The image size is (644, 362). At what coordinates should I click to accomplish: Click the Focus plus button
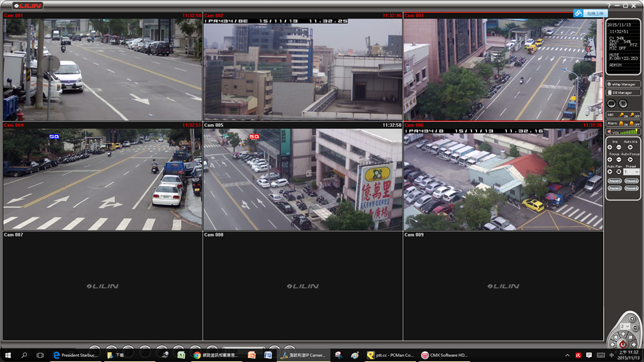610,159
